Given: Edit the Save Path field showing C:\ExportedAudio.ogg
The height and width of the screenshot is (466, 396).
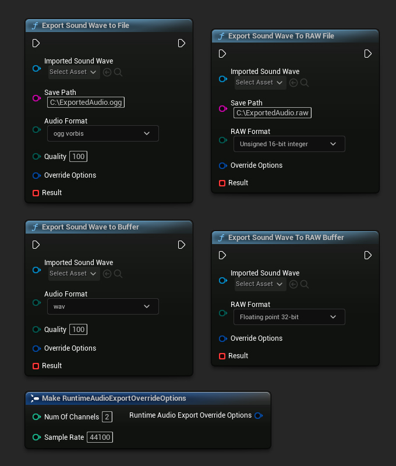Looking at the screenshot, I should tap(86, 102).
